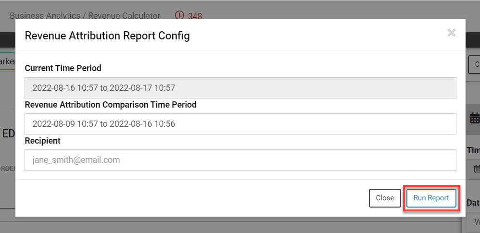Click the cut-off button at top right edge
The height and width of the screenshot is (233, 480).
pos(475,64)
